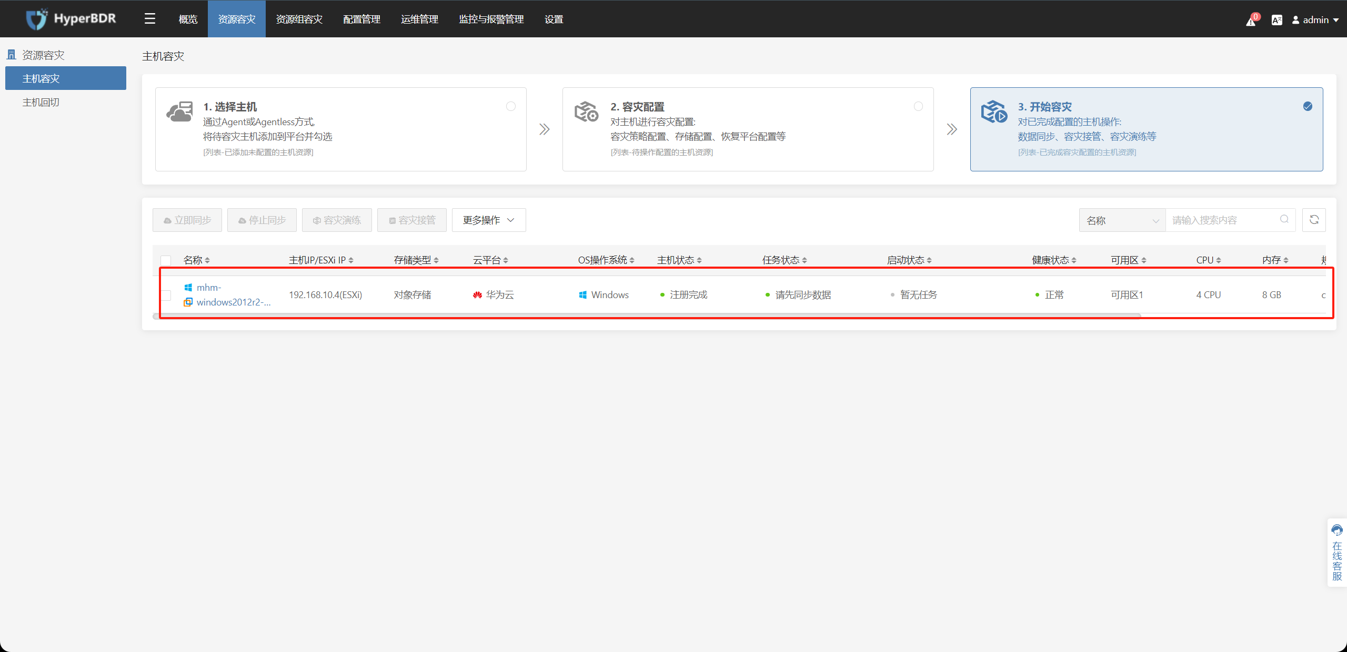Click the table horizontal scrollbar
The image size is (1347, 652).
pos(647,316)
